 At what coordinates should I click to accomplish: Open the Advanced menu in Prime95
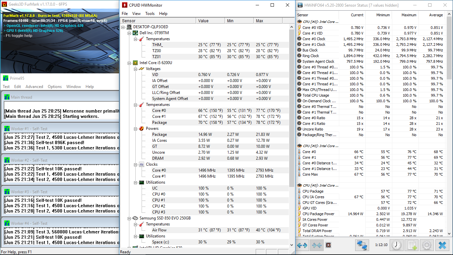[34, 87]
